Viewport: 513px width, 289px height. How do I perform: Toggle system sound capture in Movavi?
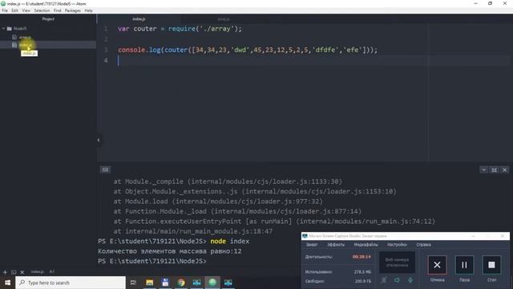click(397, 280)
